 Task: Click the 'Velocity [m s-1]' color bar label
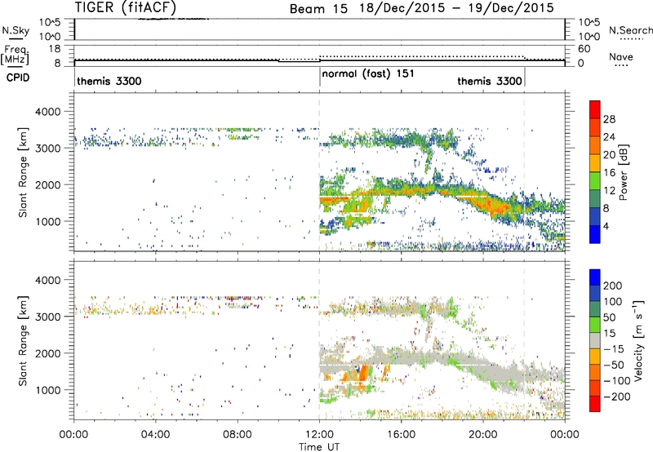pyautogui.click(x=638, y=341)
